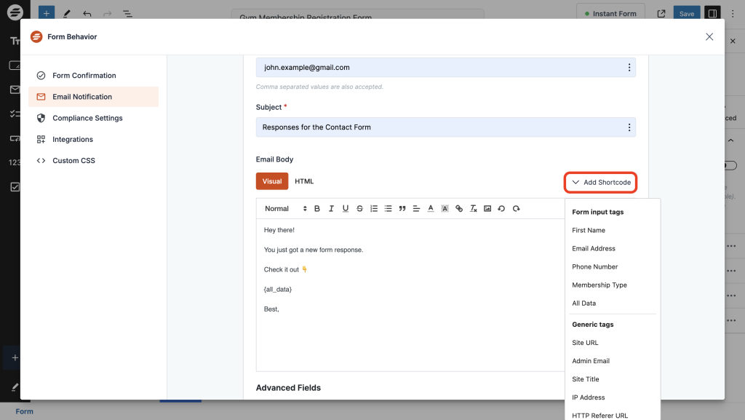Apply strikethrough formatting to text

pyautogui.click(x=359, y=209)
